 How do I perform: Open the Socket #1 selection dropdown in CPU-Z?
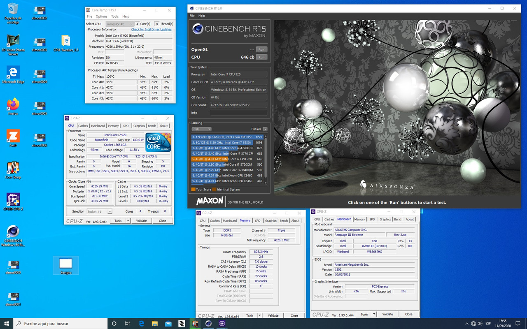point(99,211)
